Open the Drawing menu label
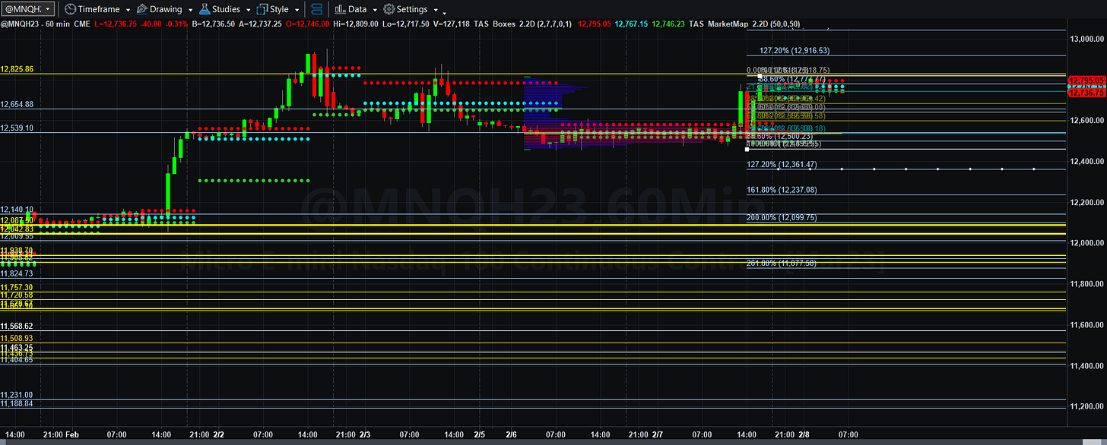 (x=166, y=9)
